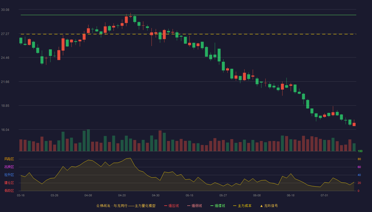Click the 30.08 price axis label

pos(5,10)
